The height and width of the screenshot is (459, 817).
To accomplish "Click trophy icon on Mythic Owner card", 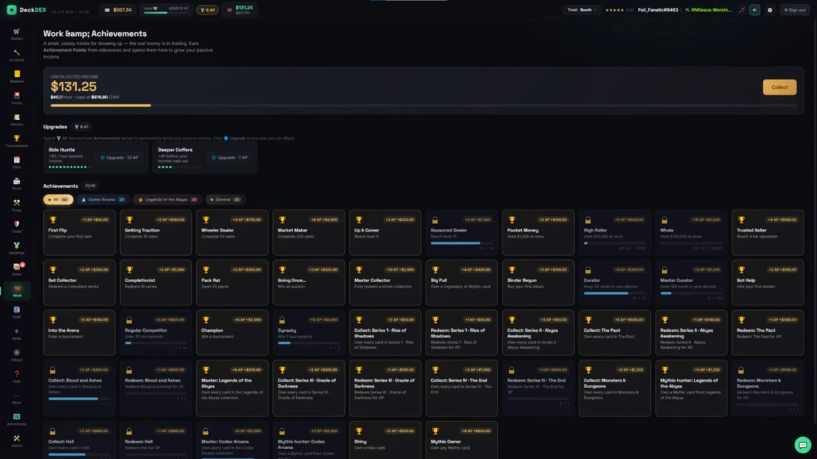I will (x=435, y=431).
